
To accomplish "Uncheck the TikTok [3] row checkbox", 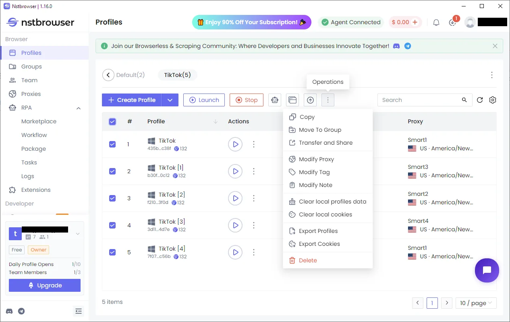I will tap(112, 225).
